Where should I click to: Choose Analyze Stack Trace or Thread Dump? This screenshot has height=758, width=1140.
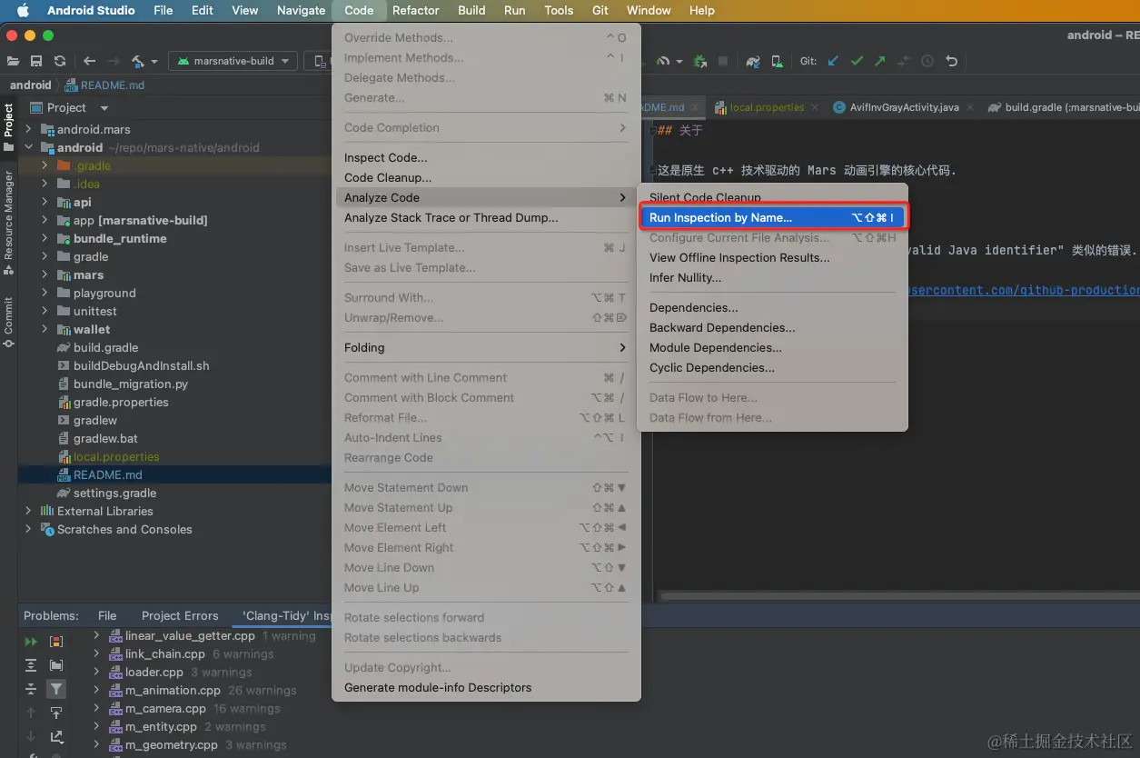click(x=486, y=217)
